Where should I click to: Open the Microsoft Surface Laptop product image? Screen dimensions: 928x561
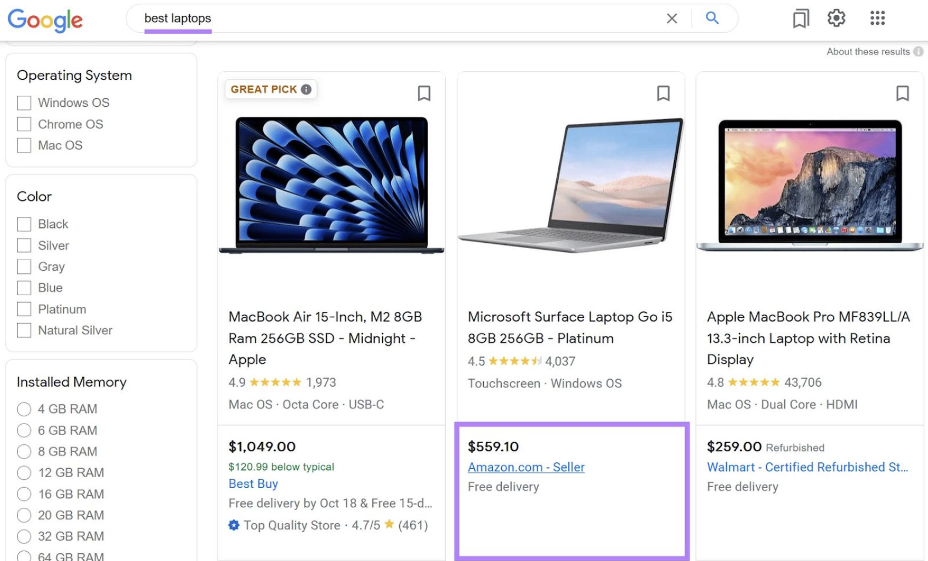coord(571,185)
